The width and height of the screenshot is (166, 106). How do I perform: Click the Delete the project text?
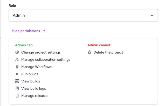108,52
